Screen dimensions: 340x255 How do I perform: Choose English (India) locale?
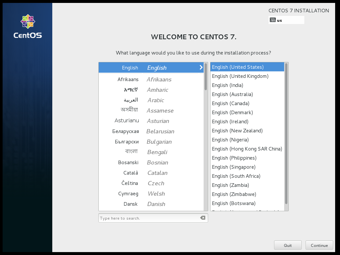247,85
